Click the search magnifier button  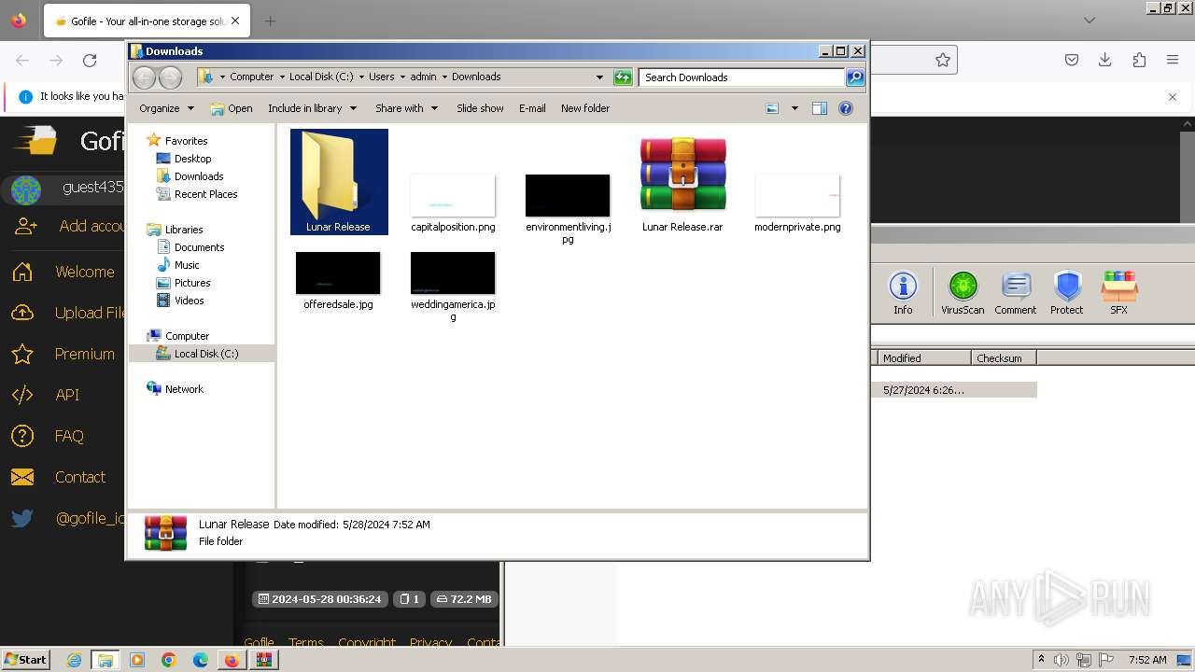tap(855, 77)
